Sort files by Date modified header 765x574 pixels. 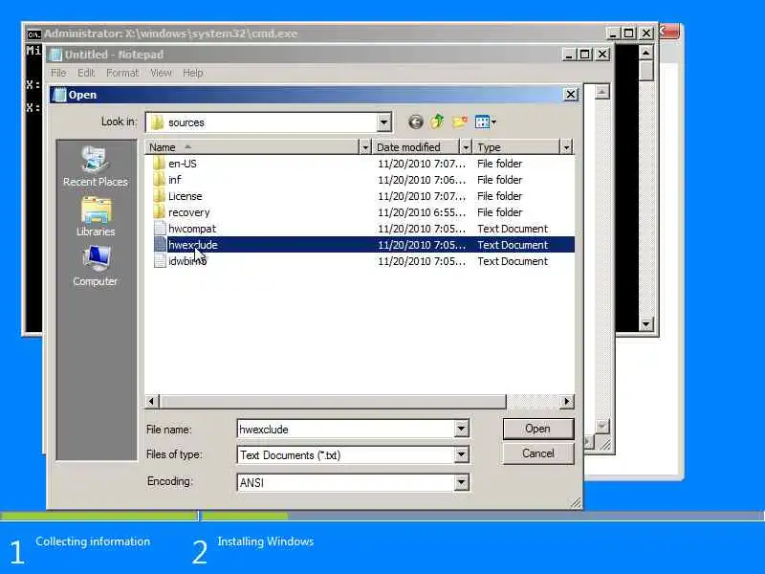point(416,147)
